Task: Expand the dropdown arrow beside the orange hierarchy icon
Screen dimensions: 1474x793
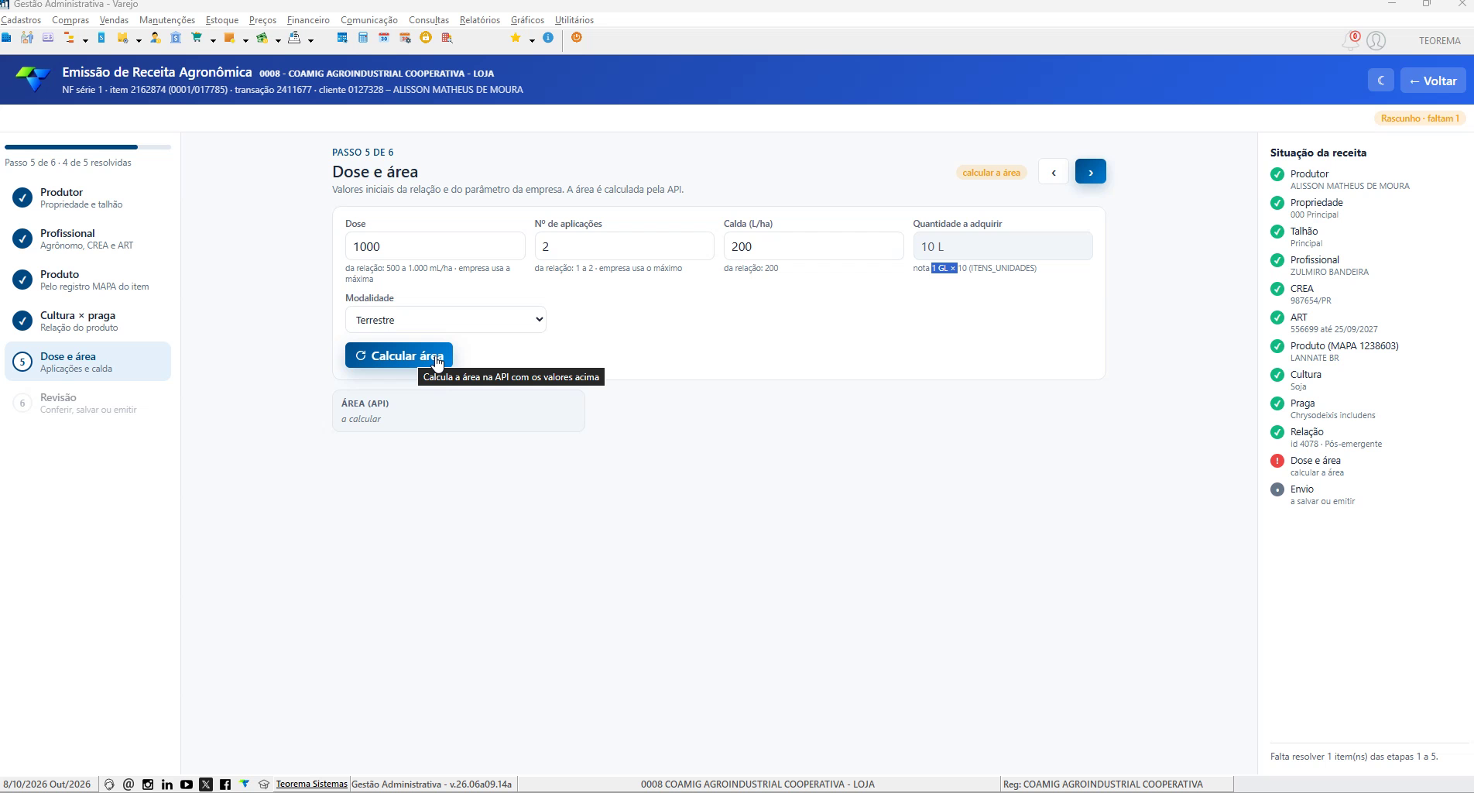Action: (x=85, y=40)
